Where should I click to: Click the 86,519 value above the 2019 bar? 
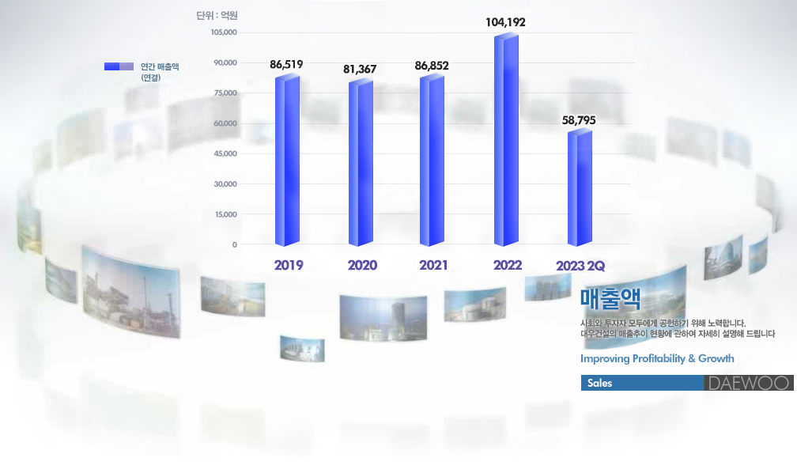[x=286, y=65]
